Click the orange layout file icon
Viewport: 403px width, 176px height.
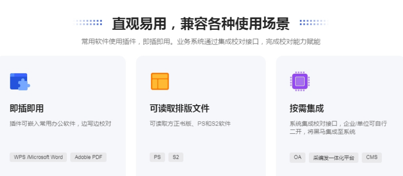pos(160,82)
